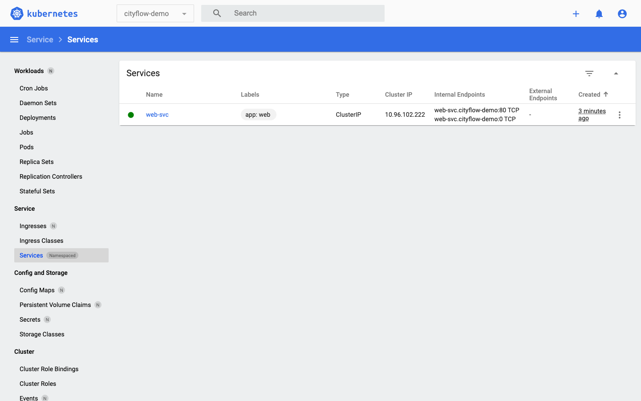The image size is (641, 401).
Task: Open the Cluster section heading
Action: [24, 352]
